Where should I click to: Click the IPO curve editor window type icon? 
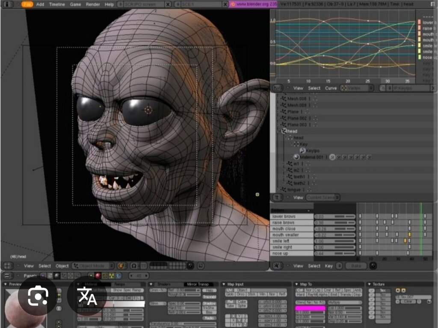(x=277, y=88)
